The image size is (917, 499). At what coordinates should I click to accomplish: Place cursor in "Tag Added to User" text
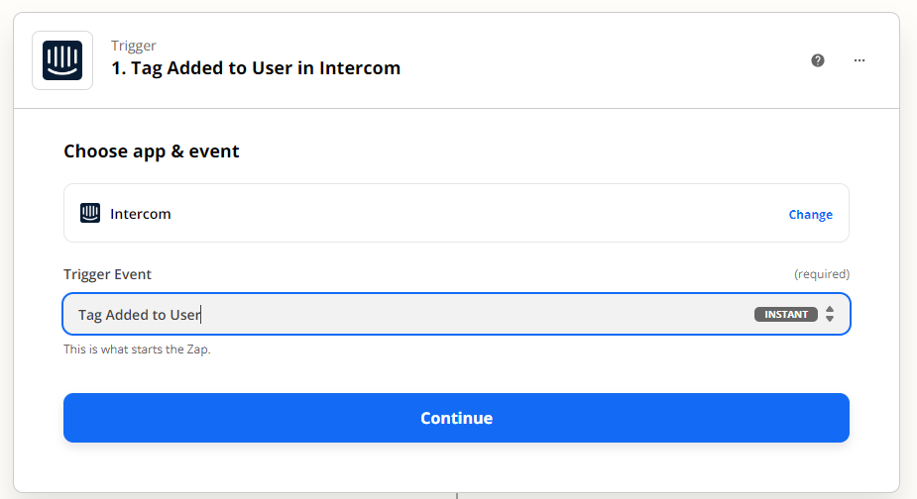point(139,315)
